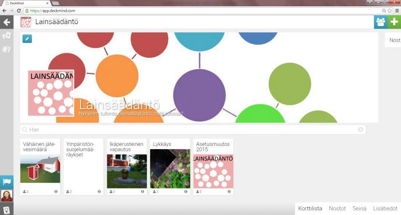The image size is (401, 215).
Task: Click the Ympäristönsuojelumääräykset card title
Action: [x=80, y=149]
